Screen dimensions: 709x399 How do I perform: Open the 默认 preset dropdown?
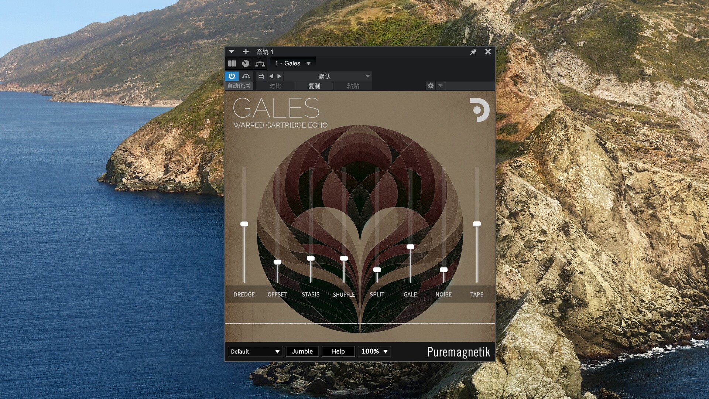328,76
